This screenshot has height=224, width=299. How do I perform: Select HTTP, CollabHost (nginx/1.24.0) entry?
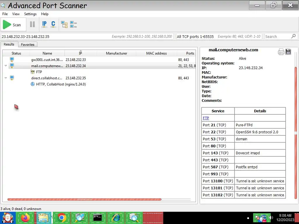click(61, 84)
